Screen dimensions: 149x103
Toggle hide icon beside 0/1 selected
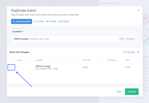coord(138,52)
